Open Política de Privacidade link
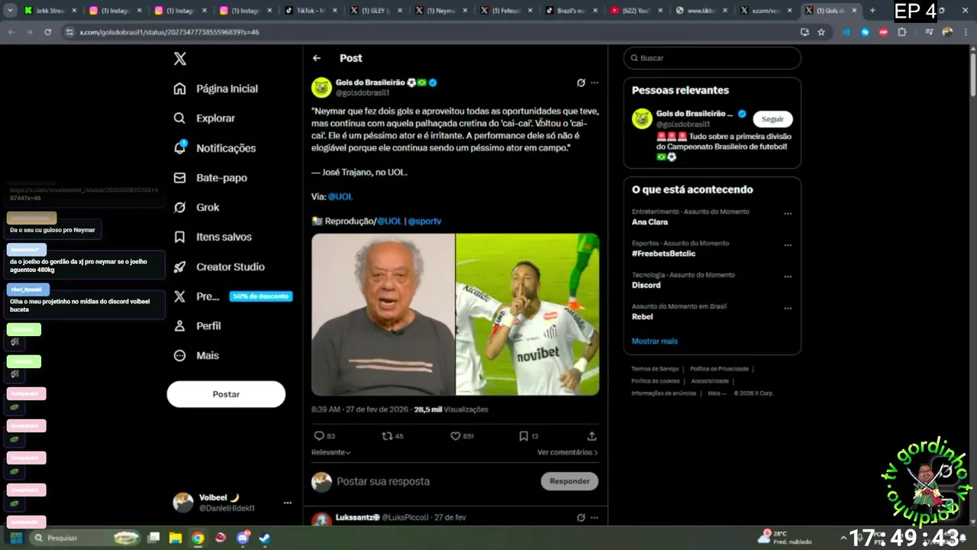Viewport: 977px width, 550px height. (x=720, y=369)
